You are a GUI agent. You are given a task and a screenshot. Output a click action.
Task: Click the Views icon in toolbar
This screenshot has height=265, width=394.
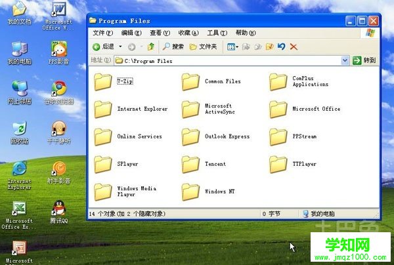click(x=230, y=47)
